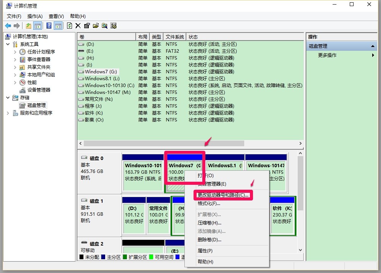Collapse the 系统工具 node

(x=8, y=44)
